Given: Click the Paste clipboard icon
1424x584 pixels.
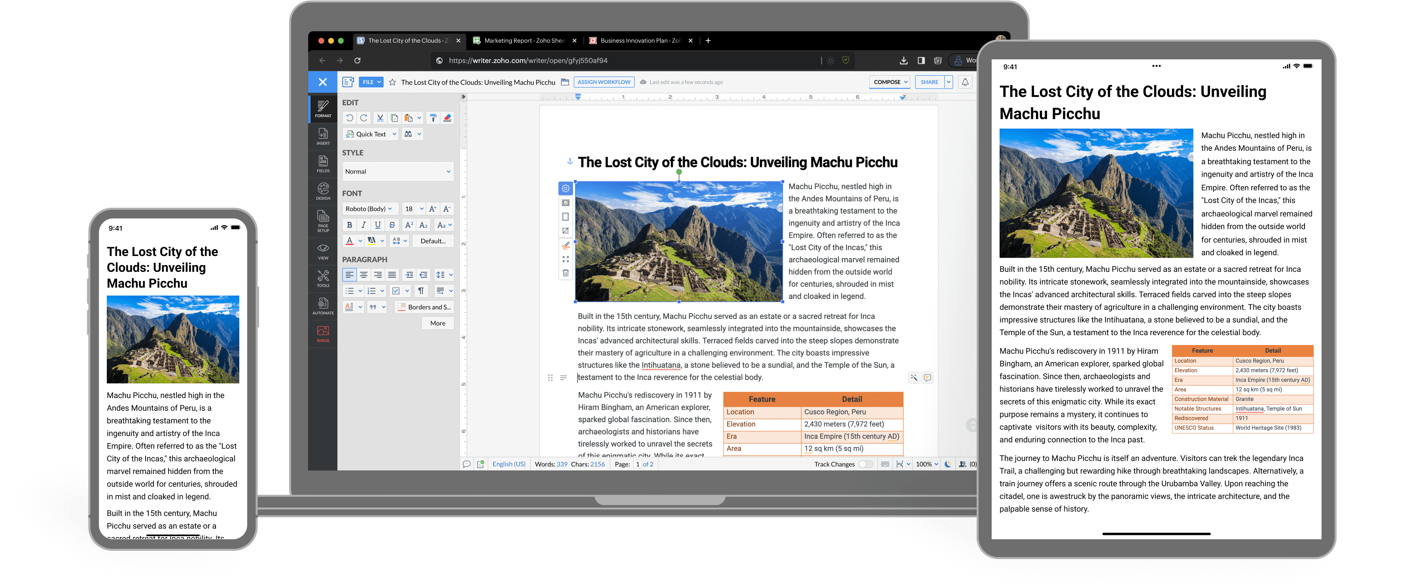Looking at the screenshot, I should pos(409,118).
